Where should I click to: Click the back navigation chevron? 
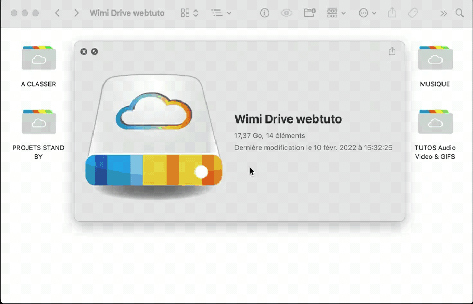[57, 13]
